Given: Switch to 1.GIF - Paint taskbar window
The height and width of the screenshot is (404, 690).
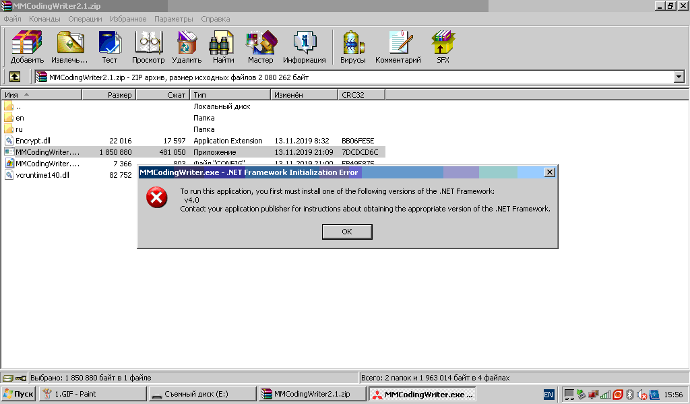Looking at the screenshot, I should coord(92,394).
